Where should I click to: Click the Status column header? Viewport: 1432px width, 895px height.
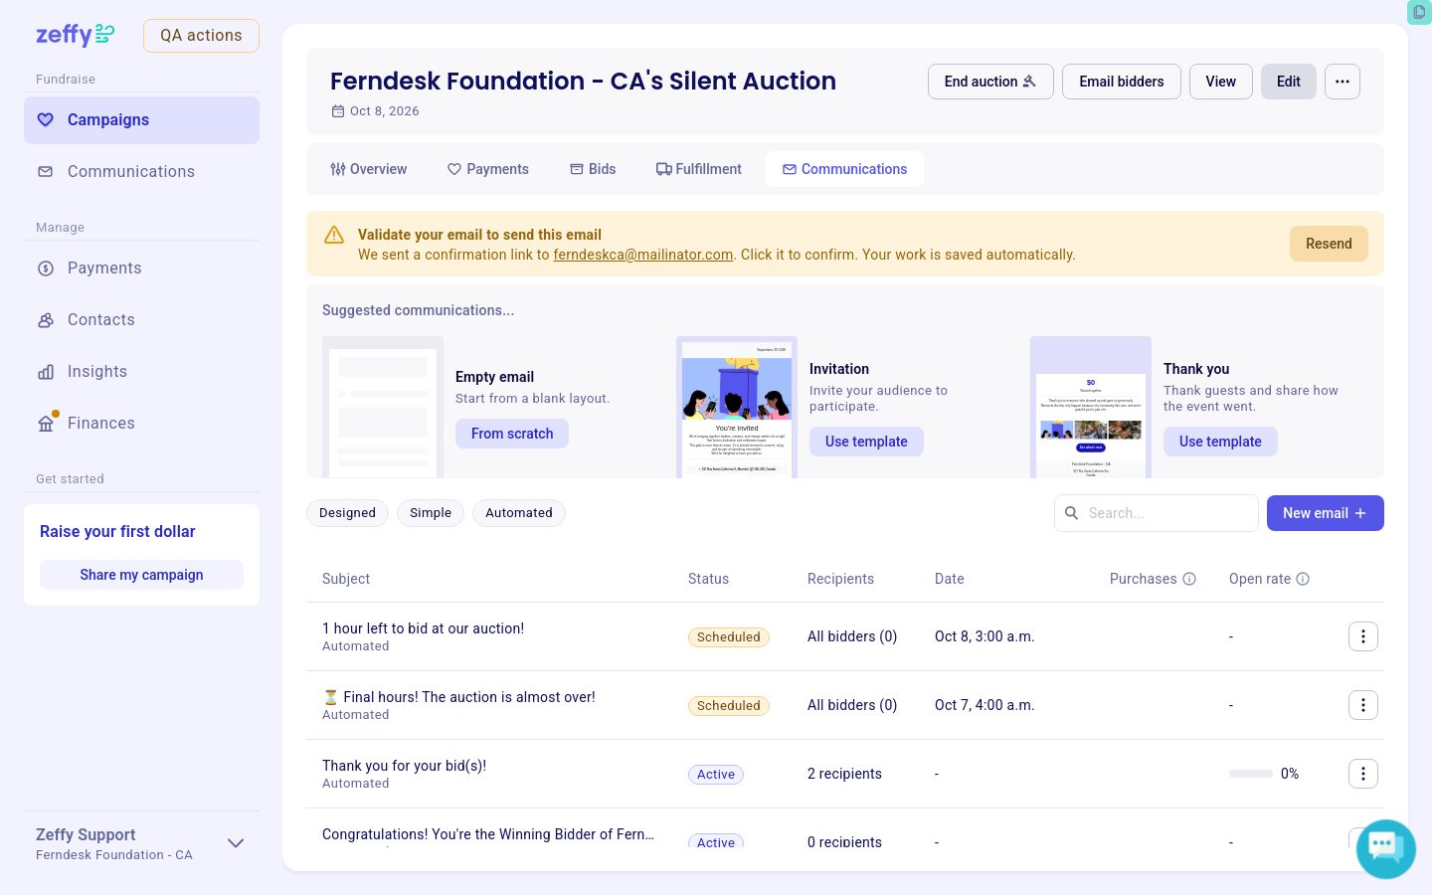[708, 579]
